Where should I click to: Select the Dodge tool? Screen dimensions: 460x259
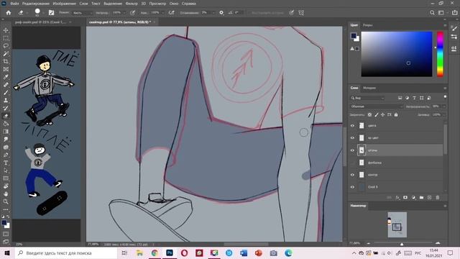(6, 147)
